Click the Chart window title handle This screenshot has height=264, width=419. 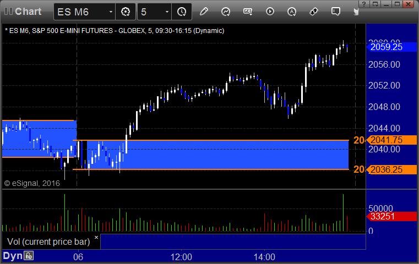[23, 12]
